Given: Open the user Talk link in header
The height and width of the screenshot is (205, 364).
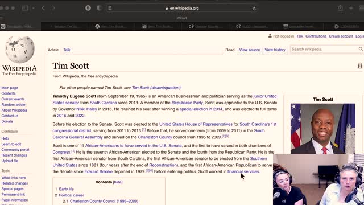Looking at the screenshot, I should 300,36.
